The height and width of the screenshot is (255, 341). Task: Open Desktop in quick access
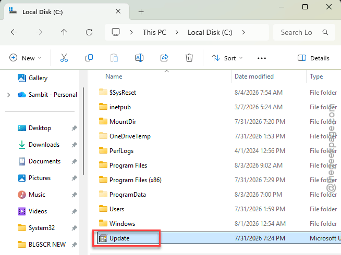[34, 128]
